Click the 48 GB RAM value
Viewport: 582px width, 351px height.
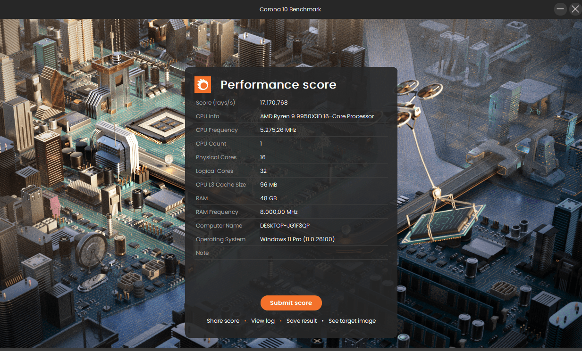pyautogui.click(x=268, y=198)
